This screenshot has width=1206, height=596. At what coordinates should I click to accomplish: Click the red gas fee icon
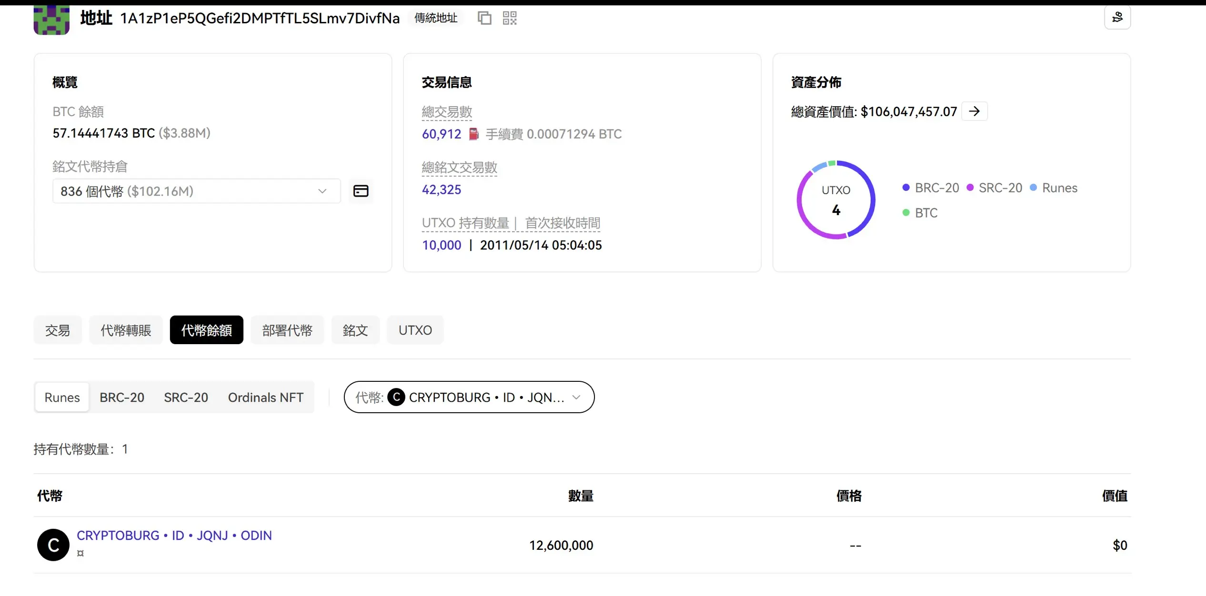click(473, 134)
